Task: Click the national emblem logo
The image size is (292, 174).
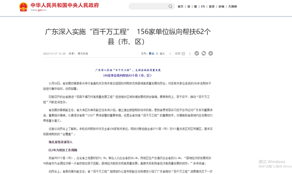Action: point(23,7)
